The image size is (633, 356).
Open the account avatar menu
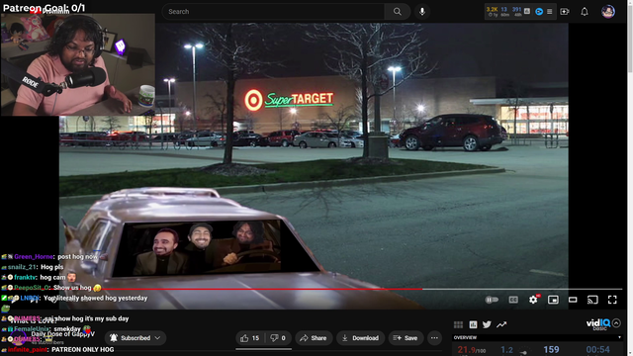608,12
